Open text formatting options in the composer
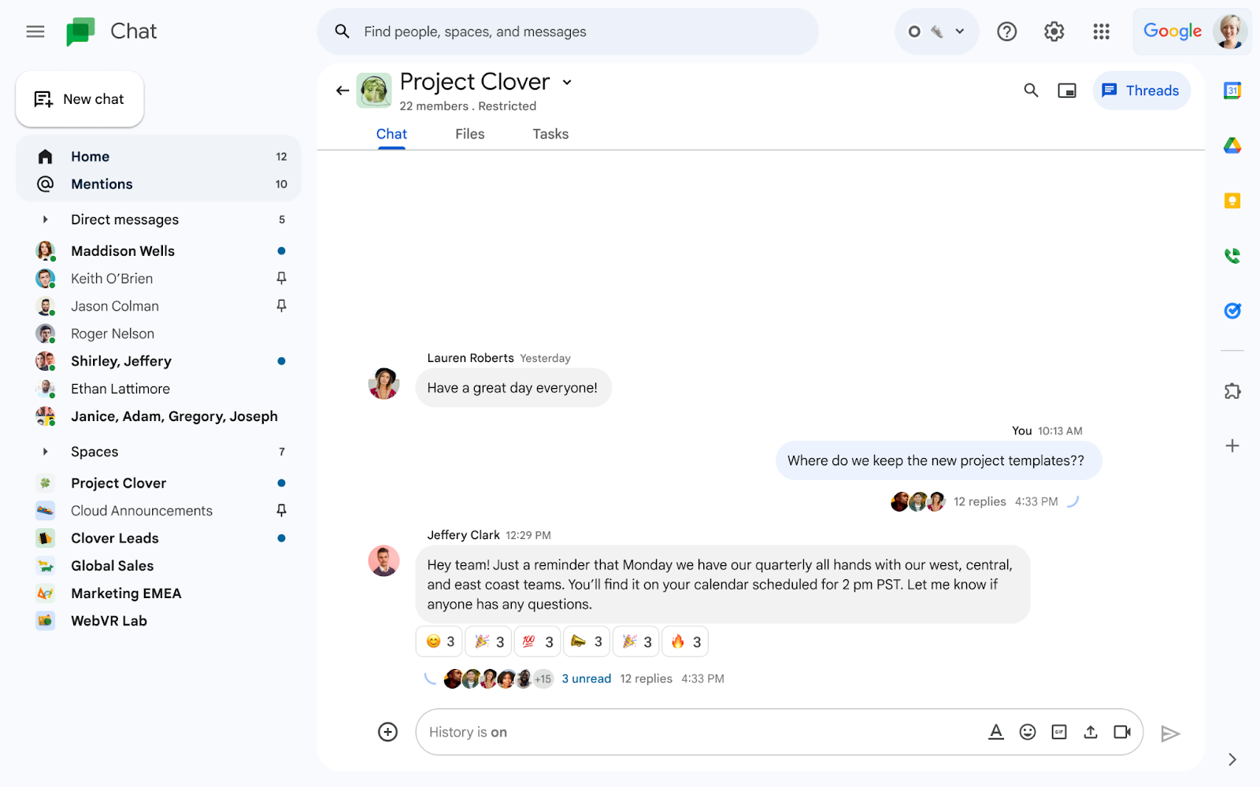This screenshot has height=787, width=1260. click(996, 732)
